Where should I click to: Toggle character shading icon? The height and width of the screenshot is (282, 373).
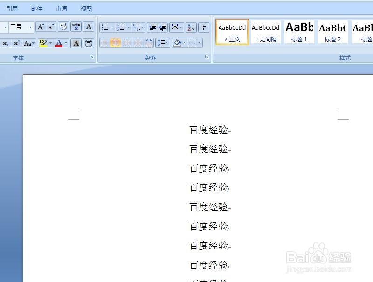[76, 43]
